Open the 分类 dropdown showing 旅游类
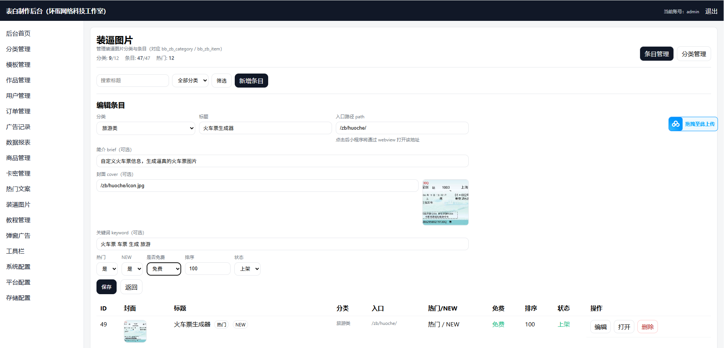Image resolution: width=724 pixels, height=348 pixels. point(146,128)
